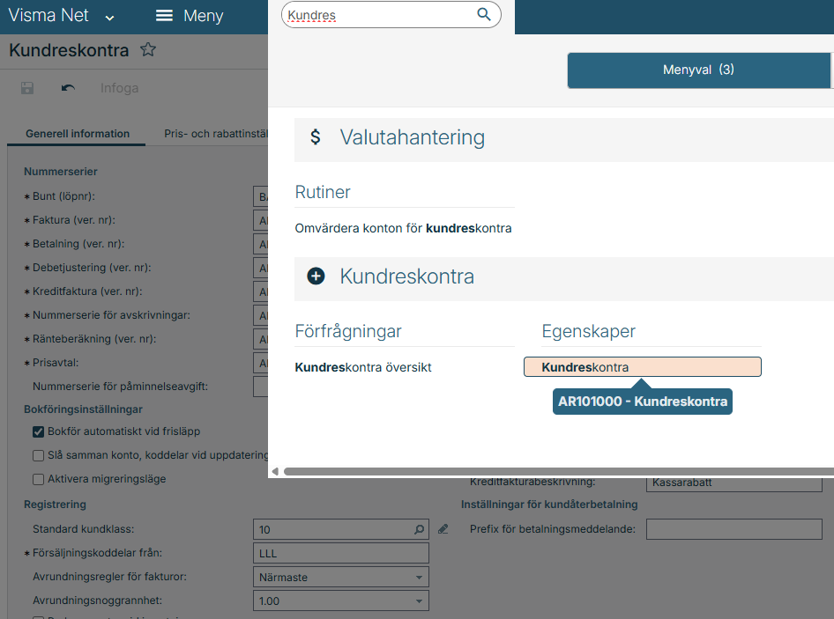
Task: Switch to Generell information tab
Action: (x=78, y=134)
